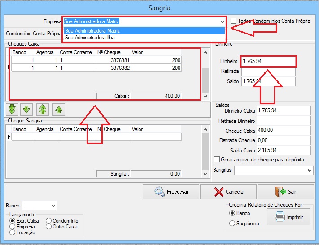Enable Todos Condomínios Conta Própria checkbox
This screenshot has height=245, width=319.
pyautogui.click(x=234, y=21)
